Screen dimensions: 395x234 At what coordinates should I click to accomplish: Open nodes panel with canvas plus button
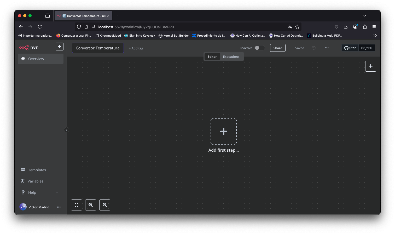(x=370, y=66)
